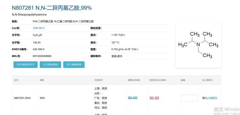Viewport: 240px width, 115px height.
Task: Select the MDL number MFCD00008868
Action: (42, 56)
